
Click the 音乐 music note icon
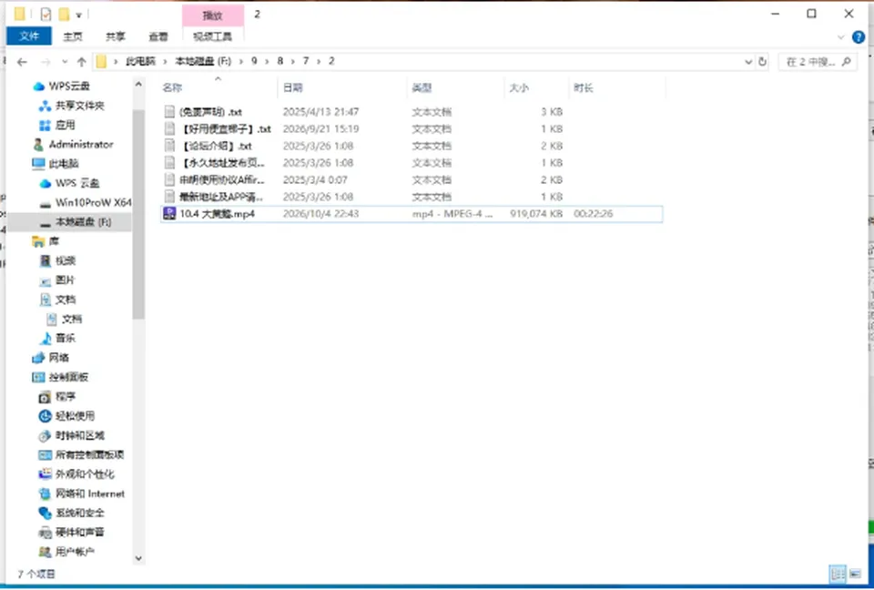click(46, 338)
